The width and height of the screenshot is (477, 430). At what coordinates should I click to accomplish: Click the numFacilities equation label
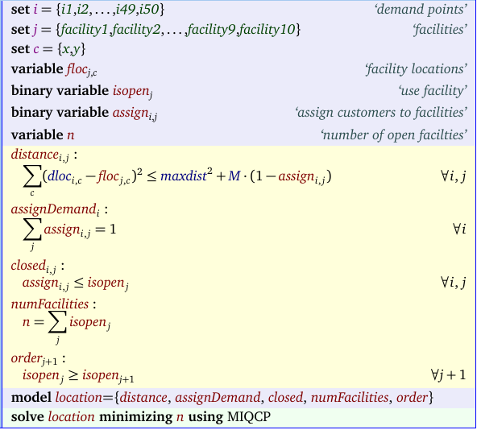pyautogui.click(x=53, y=304)
